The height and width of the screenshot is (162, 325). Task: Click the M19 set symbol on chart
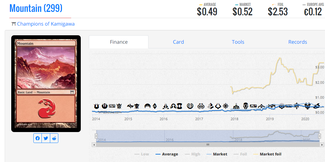253,106
